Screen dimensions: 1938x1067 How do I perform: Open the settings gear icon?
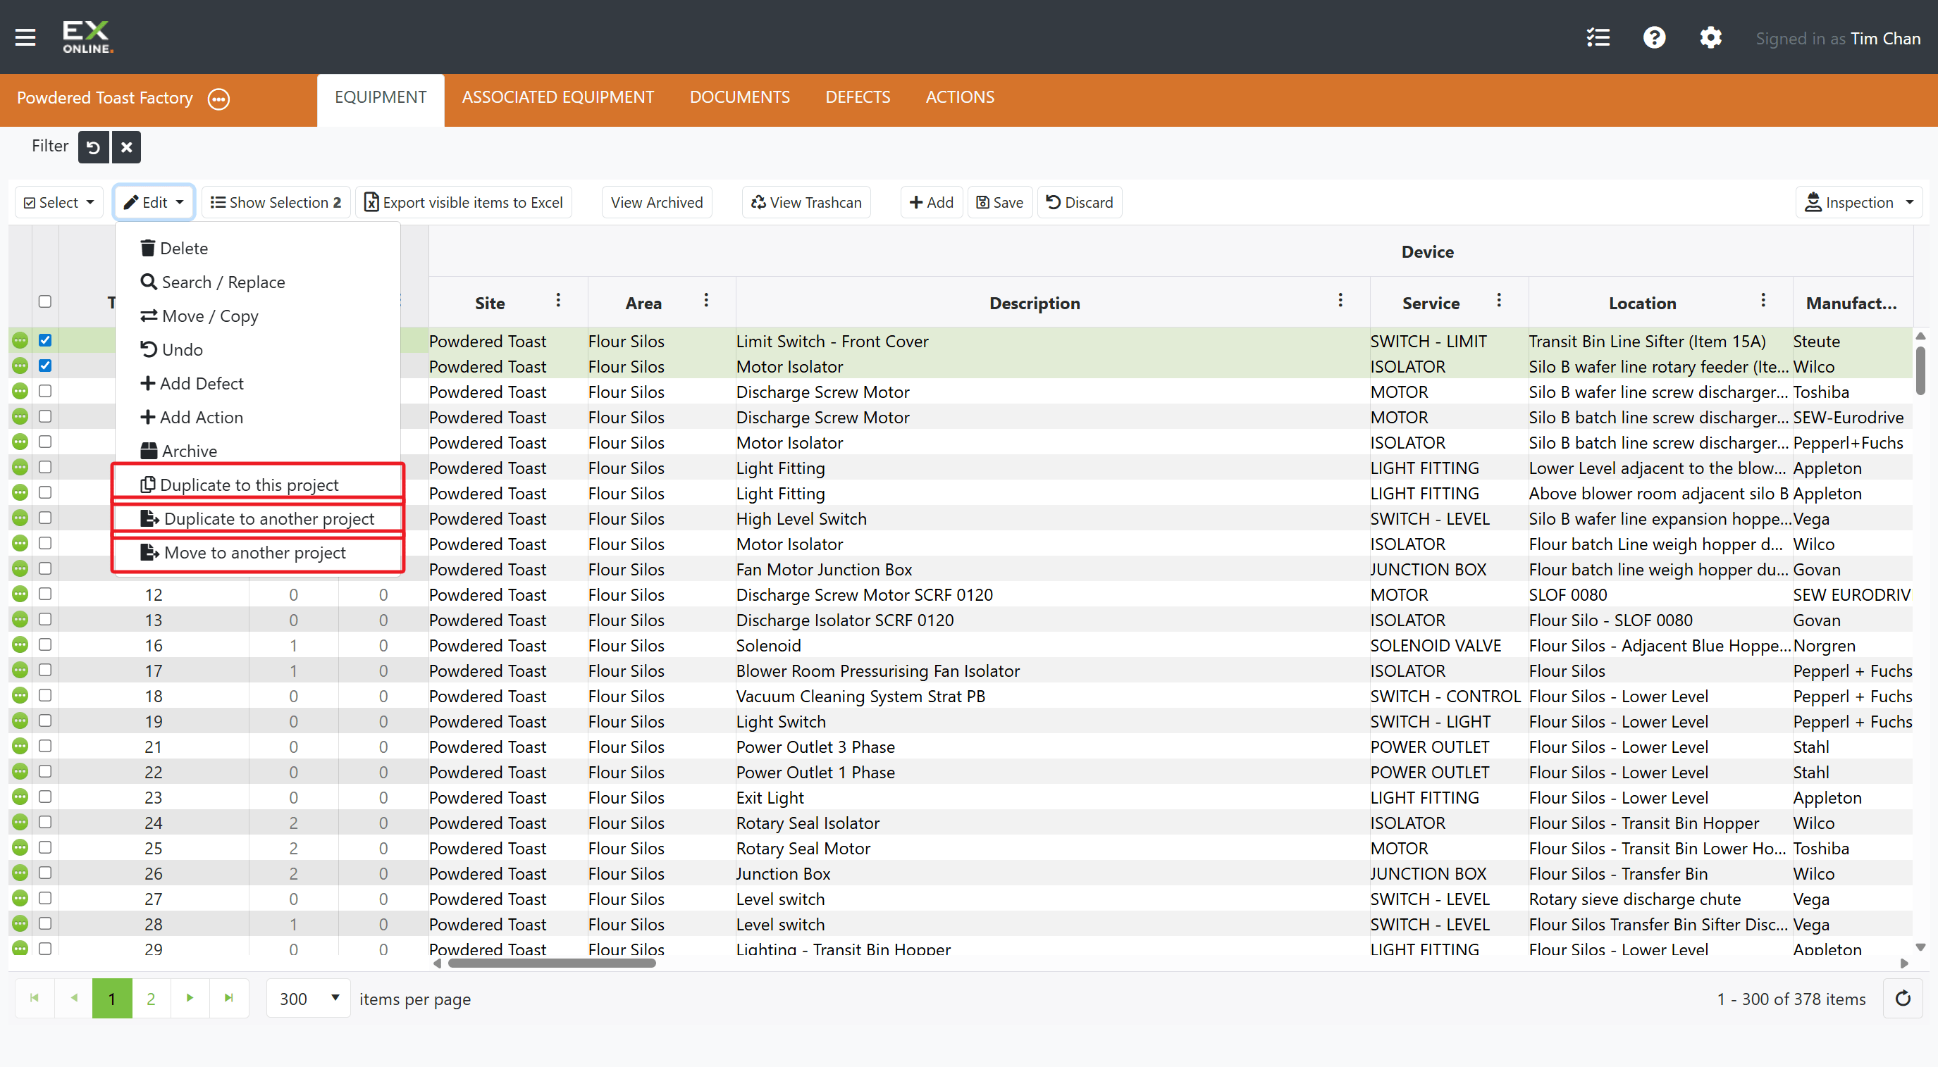(1711, 37)
